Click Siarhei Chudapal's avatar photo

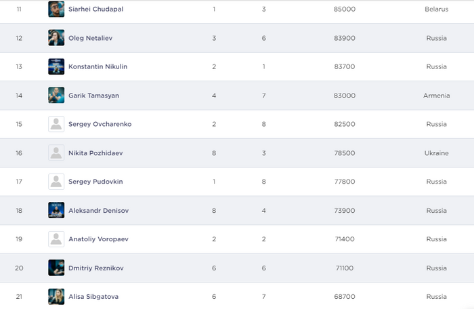click(x=56, y=9)
